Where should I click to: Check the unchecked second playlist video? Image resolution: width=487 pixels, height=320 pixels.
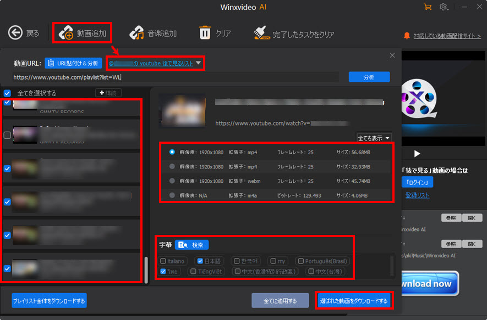(7, 135)
